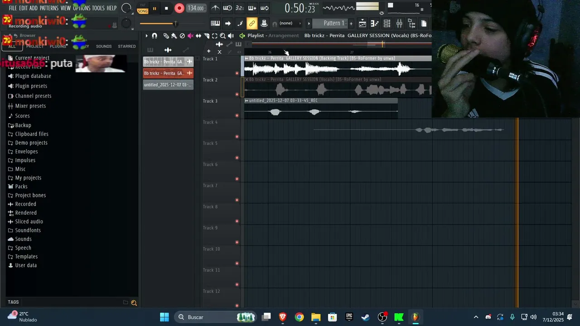
Task: Toggle typing keyboard to piano icon
Action: pyautogui.click(x=216, y=24)
